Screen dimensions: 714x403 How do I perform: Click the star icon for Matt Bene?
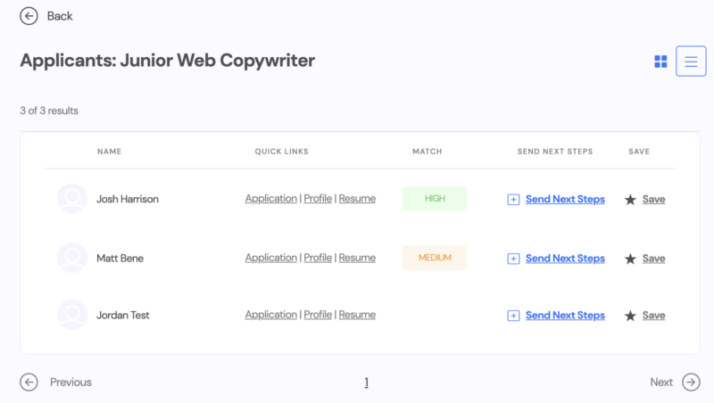(x=630, y=259)
